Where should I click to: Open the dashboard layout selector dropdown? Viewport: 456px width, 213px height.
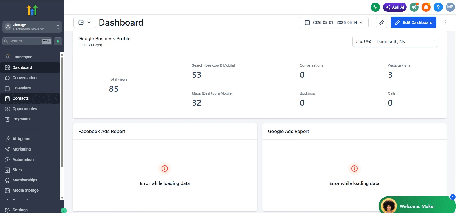click(85, 22)
